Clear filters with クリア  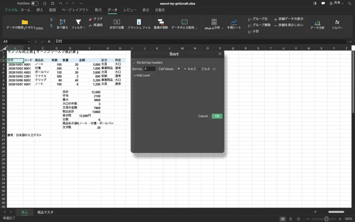tap(96, 19)
